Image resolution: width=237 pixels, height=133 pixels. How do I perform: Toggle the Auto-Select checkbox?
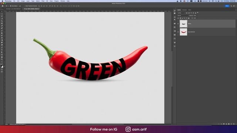click(x=11, y=6)
